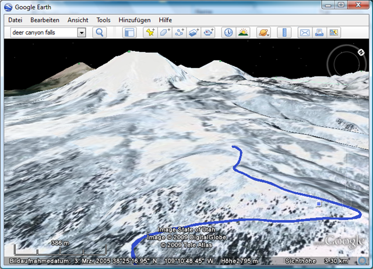Screen dimensions: 373x269
Task: Toggle the historical imagery clock
Action: tap(228, 33)
